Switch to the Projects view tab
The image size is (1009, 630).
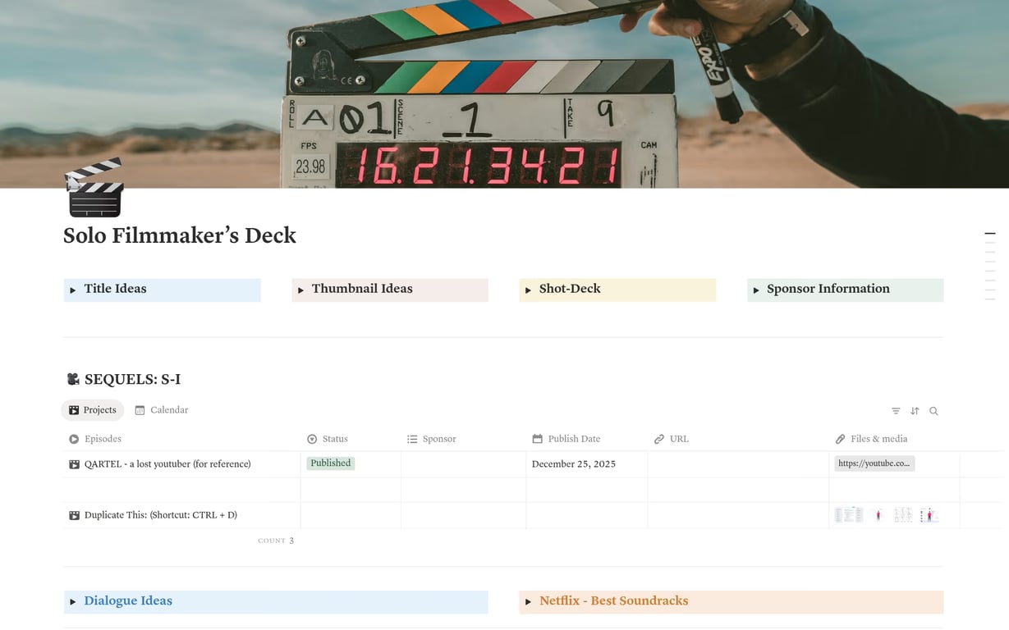[x=92, y=410]
